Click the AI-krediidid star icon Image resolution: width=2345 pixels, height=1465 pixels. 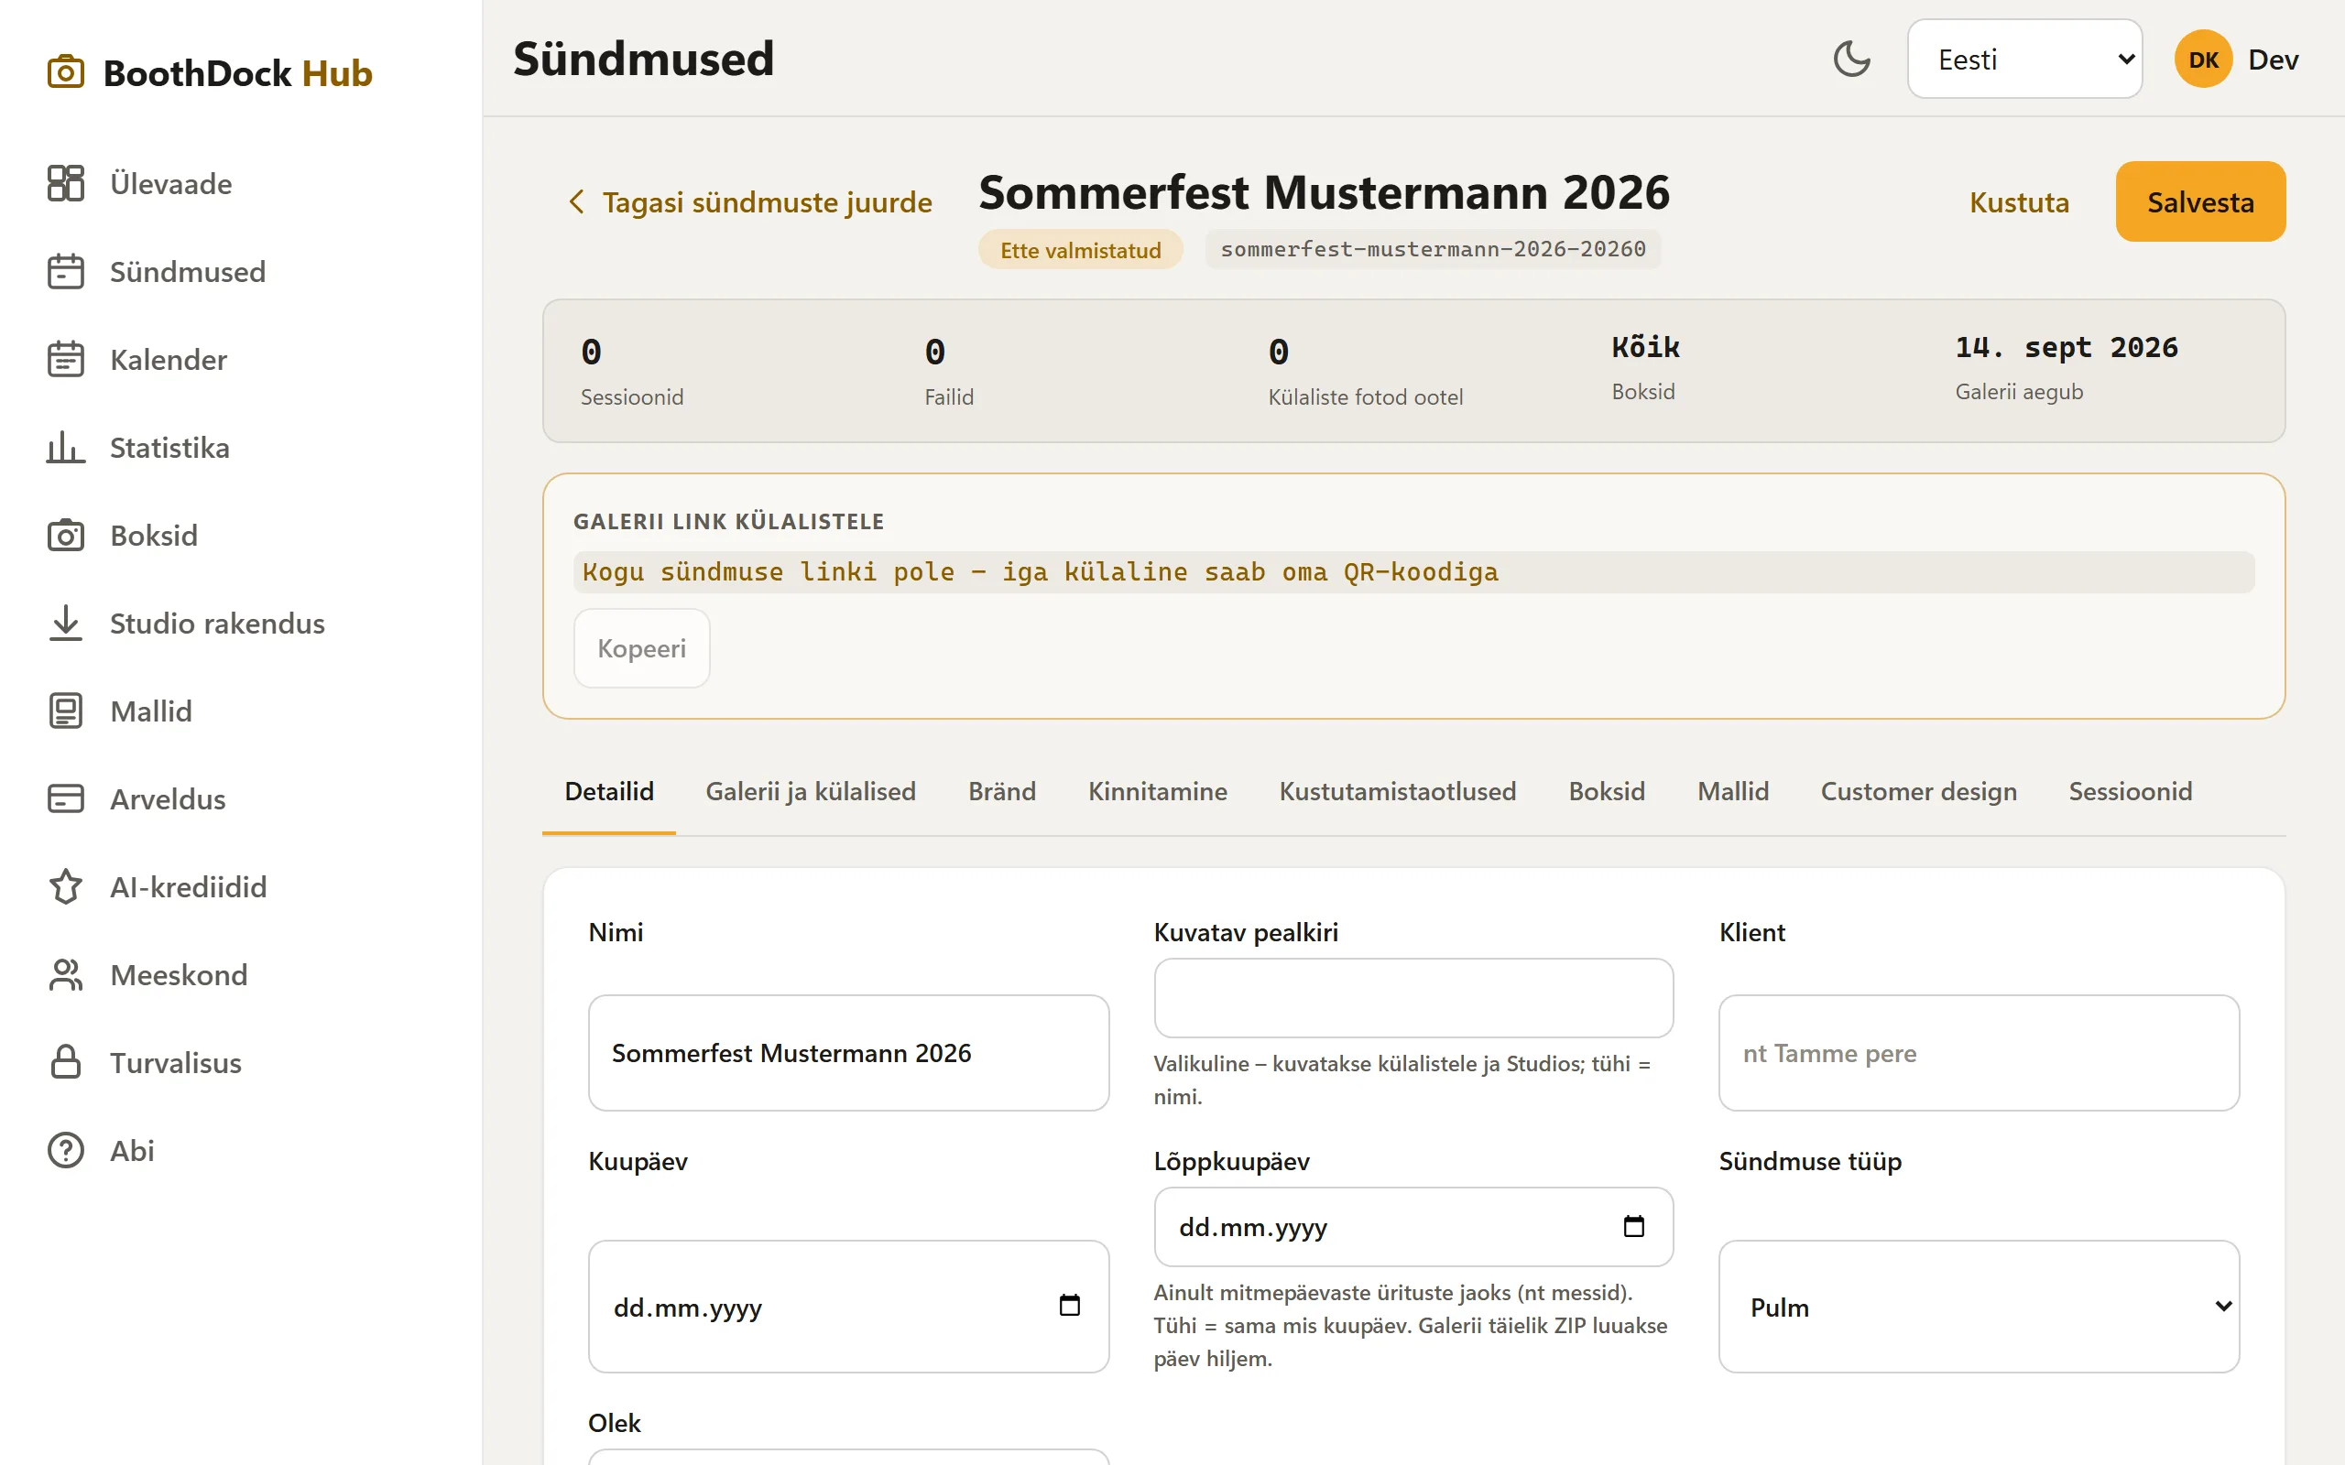(66, 886)
